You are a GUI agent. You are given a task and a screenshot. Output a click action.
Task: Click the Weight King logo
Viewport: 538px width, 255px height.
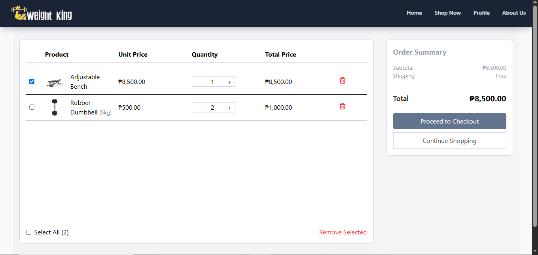pyautogui.click(x=42, y=13)
